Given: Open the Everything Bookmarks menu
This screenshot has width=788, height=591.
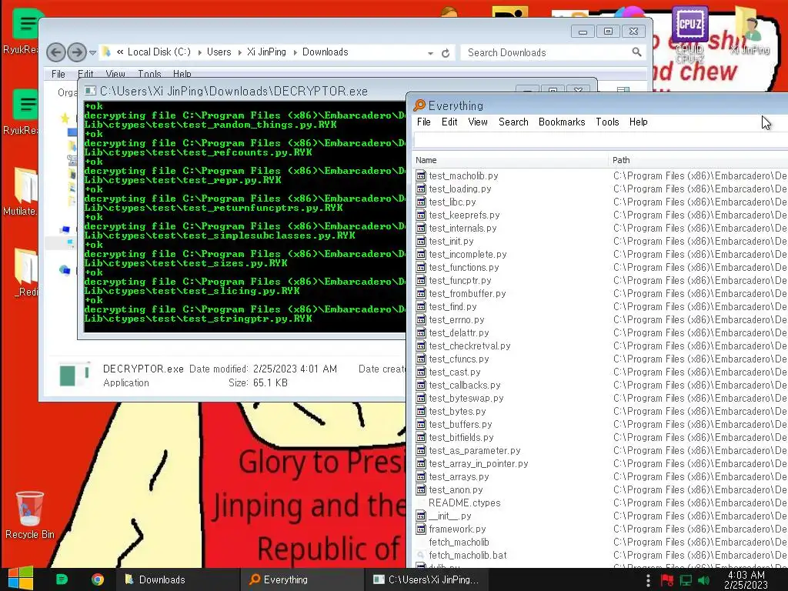Looking at the screenshot, I should click(561, 122).
